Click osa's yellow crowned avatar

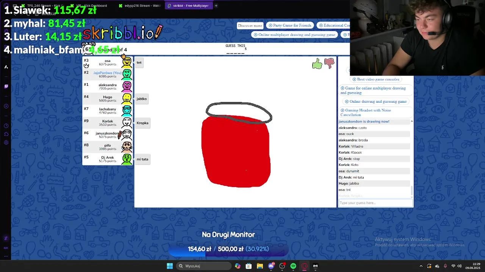[127, 62]
